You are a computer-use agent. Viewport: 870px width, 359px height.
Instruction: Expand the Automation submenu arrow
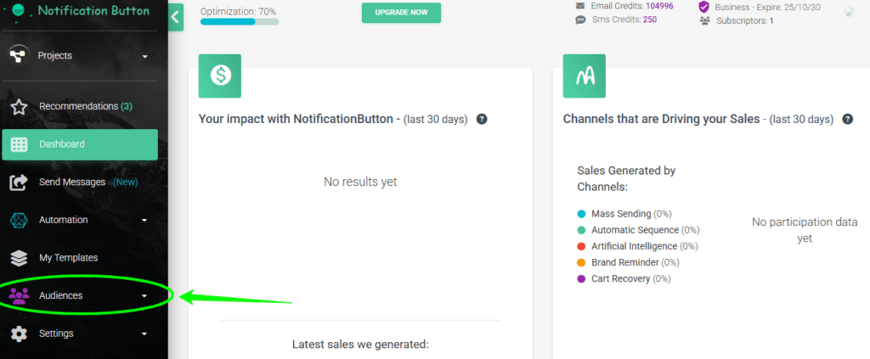click(144, 221)
